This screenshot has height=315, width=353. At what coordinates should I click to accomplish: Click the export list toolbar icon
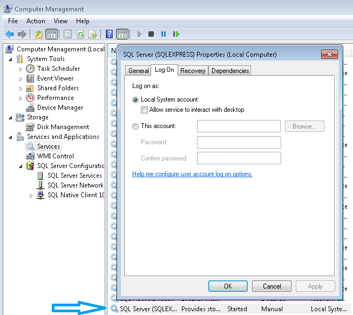(x=93, y=34)
